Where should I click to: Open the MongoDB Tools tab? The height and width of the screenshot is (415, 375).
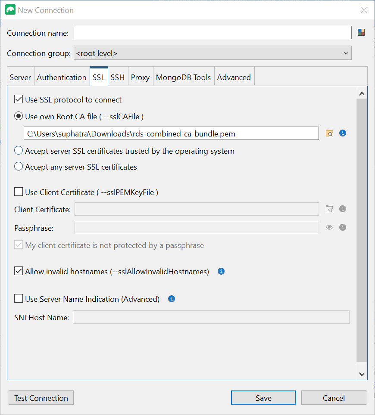point(183,76)
